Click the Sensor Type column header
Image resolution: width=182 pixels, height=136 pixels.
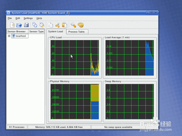(36, 32)
